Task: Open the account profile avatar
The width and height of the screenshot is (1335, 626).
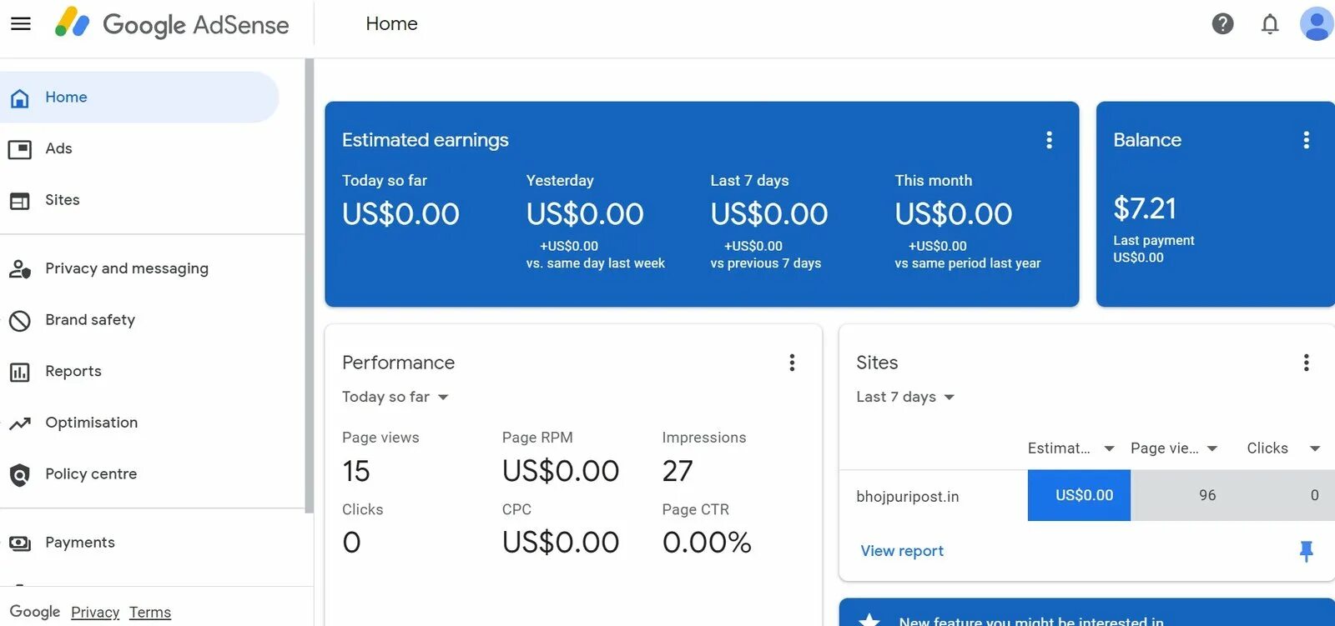Action: point(1316,24)
